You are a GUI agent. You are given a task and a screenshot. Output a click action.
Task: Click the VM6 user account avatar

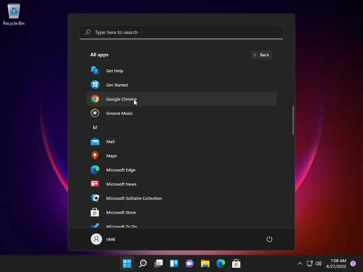coord(96,239)
